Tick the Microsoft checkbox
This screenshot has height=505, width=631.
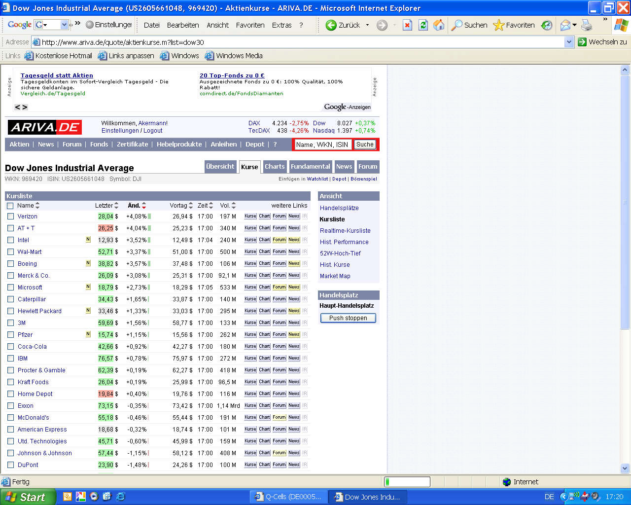click(x=10, y=288)
